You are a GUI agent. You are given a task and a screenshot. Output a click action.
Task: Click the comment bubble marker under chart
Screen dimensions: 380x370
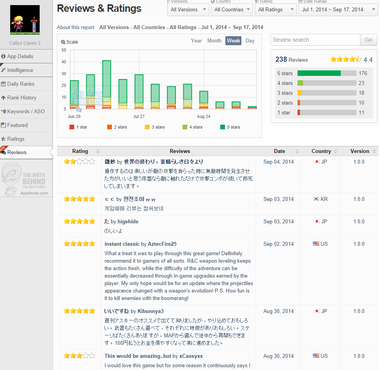pos(79,110)
